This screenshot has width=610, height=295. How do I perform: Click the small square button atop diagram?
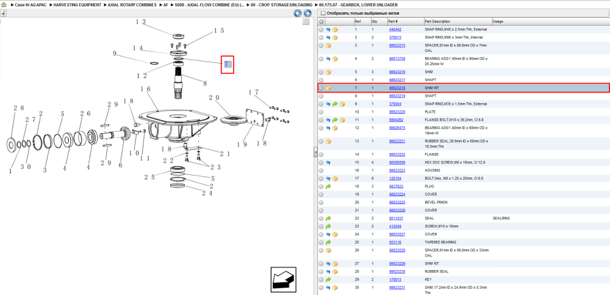[306, 22]
